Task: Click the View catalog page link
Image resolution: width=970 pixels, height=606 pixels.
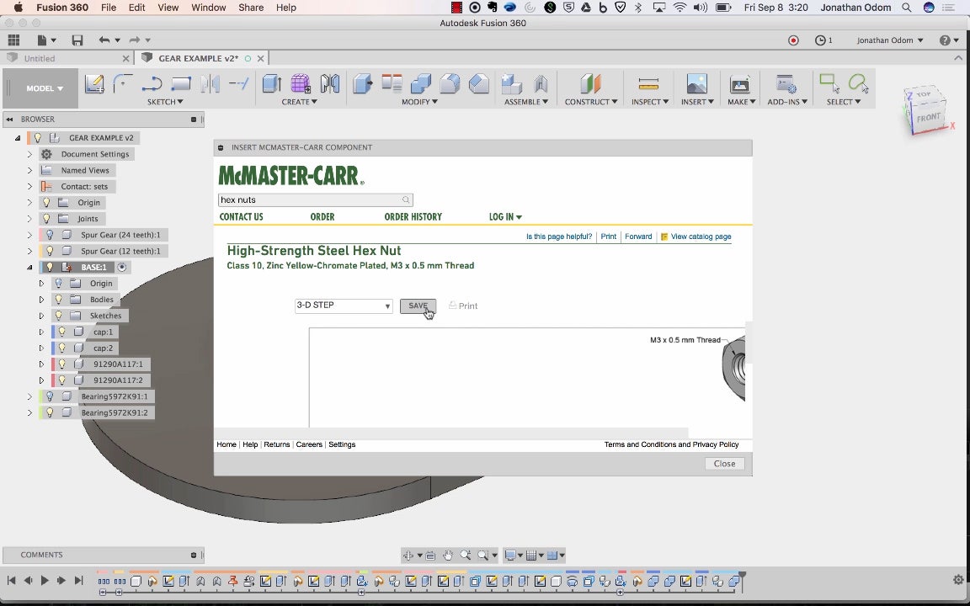Action: 701,237
